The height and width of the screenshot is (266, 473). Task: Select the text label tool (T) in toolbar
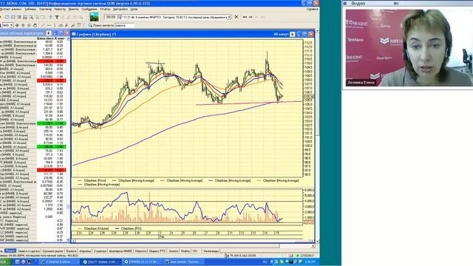tap(56, 17)
